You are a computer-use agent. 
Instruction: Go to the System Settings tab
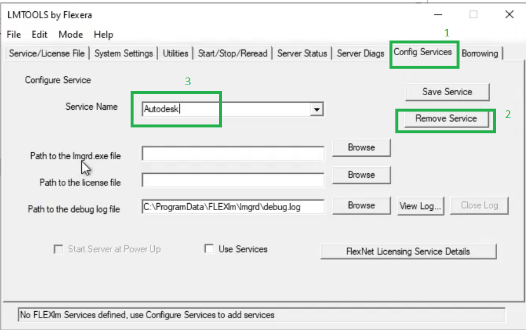click(124, 53)
